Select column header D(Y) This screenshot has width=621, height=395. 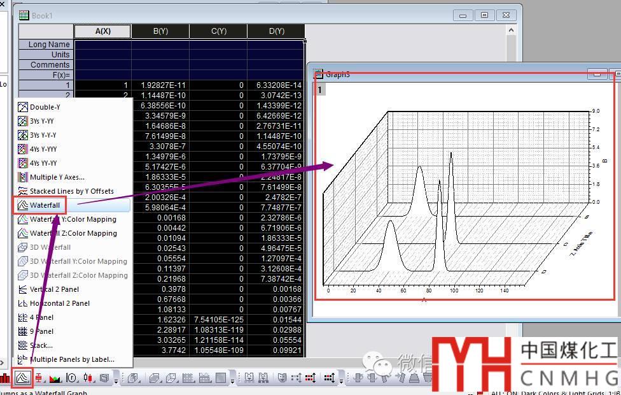(x=276, y=31)
